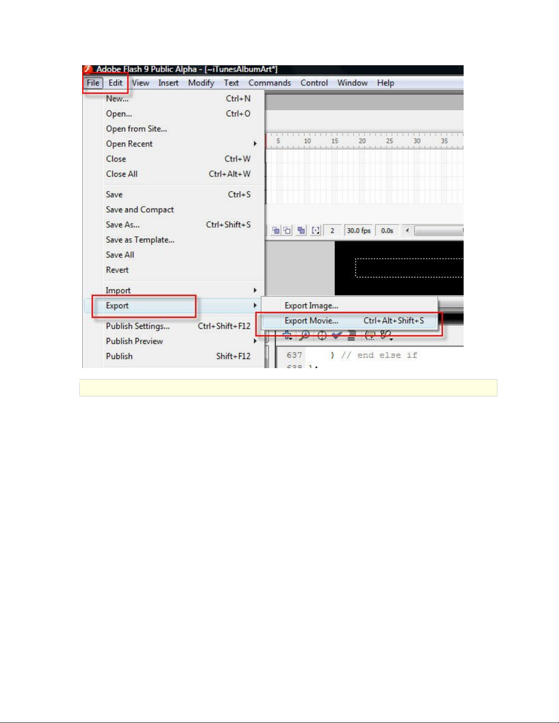Click Modify Onion Markers icon
This screenshot has height=723, width=559.
click(x=316, y=230)
